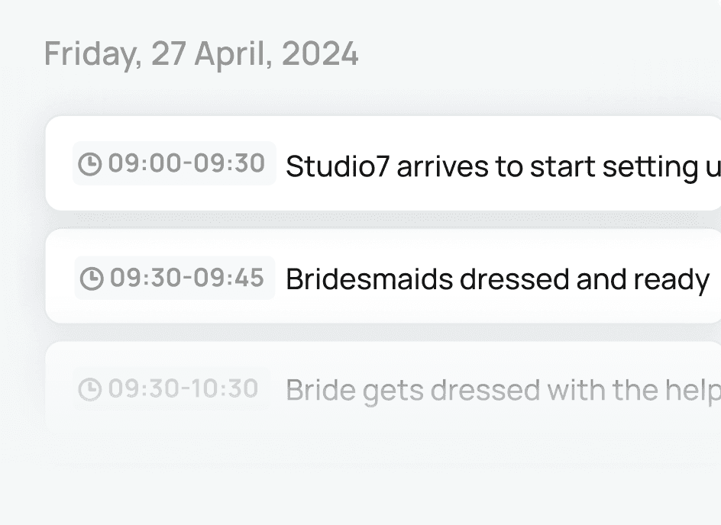721x525 pixels.
Task: Click the clock icon beside 09:30-09:45
Action: click(x=92, y=279)
